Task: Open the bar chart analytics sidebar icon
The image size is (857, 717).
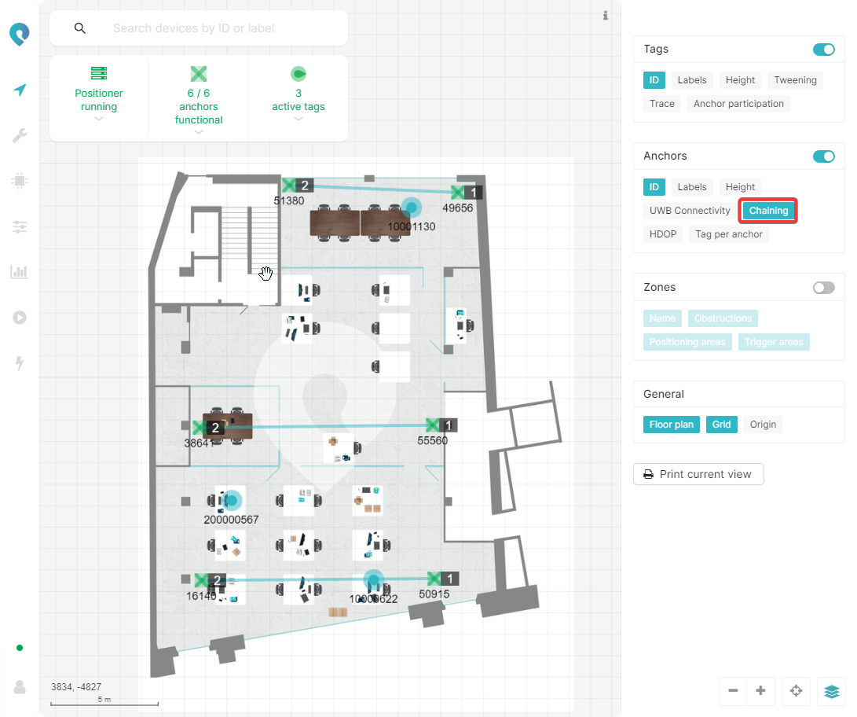Action: point(20,272)
